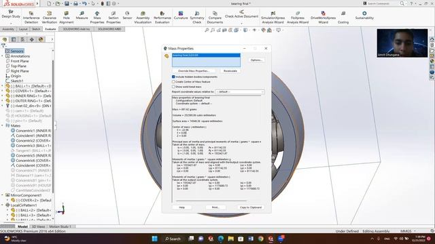Open the SOLIDWORKS Add-Ins tab
The image size is (435, 244).
click(76, 29)
